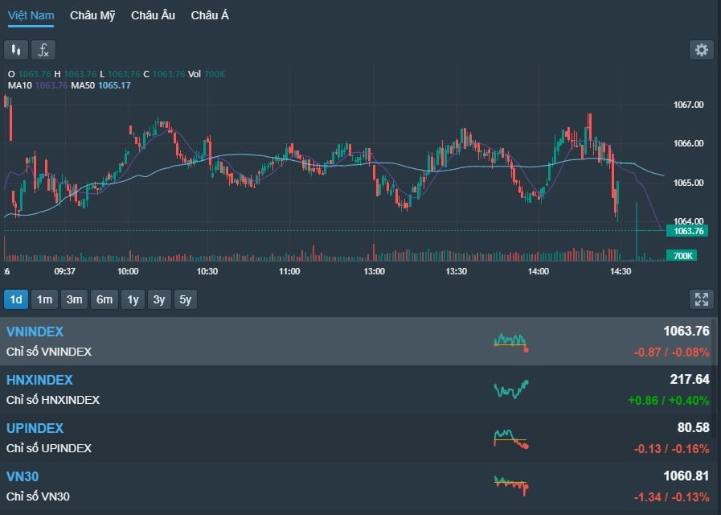Select the 1m time range
The image size is (721, 515).
coord(44,299)
